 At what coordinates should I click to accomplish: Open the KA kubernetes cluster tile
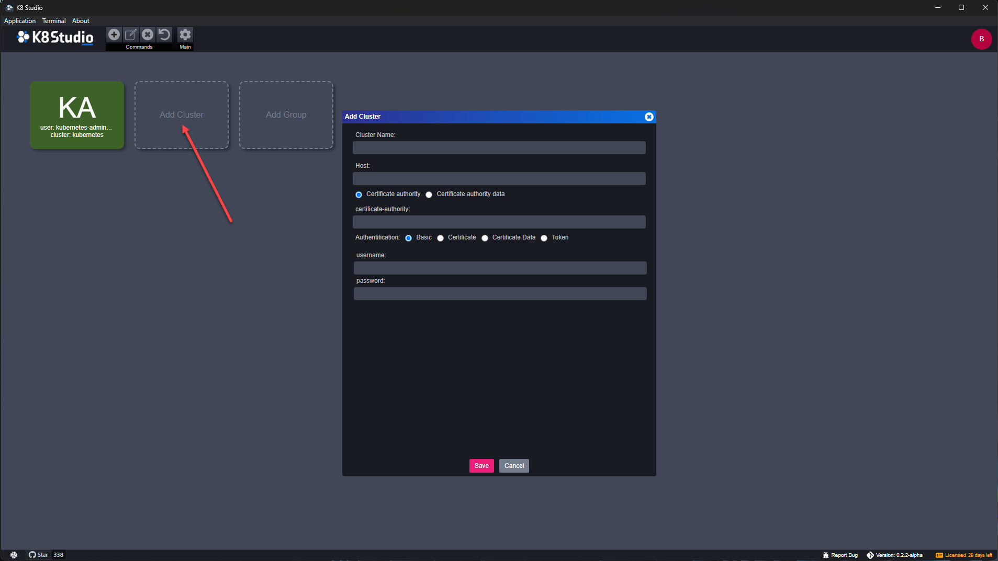(77, 115)
